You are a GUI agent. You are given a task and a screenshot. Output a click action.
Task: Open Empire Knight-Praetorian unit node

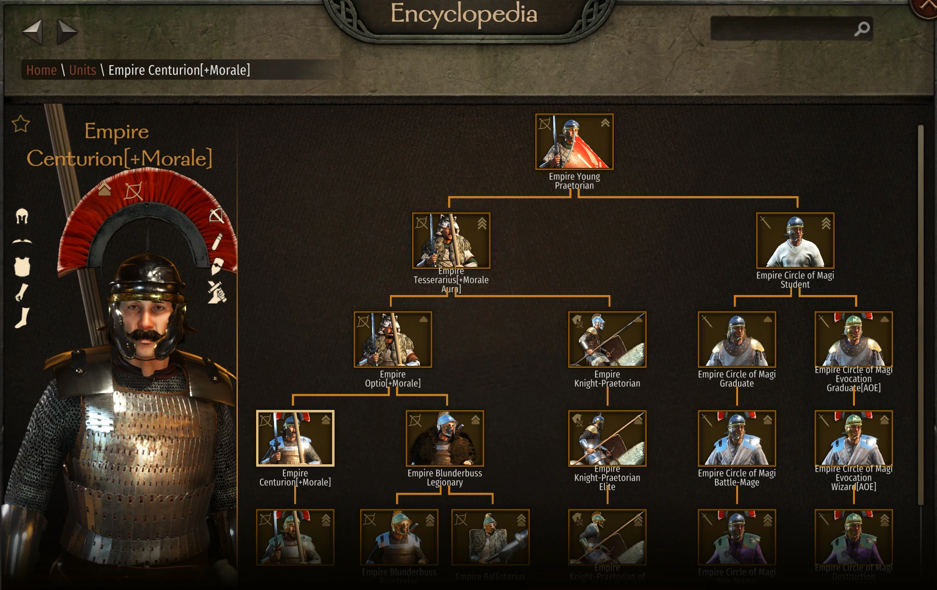coord(607,340)
